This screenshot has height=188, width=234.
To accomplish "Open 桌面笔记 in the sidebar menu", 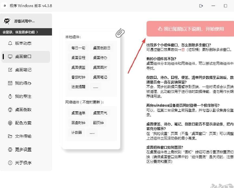I will pos(23,70).
